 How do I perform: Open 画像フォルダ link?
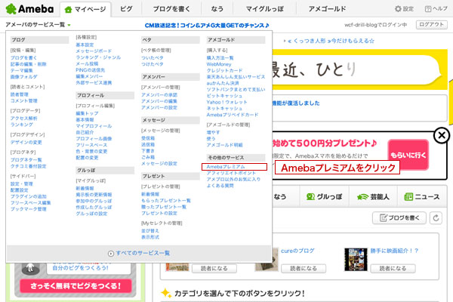click(x=24, y=77)
